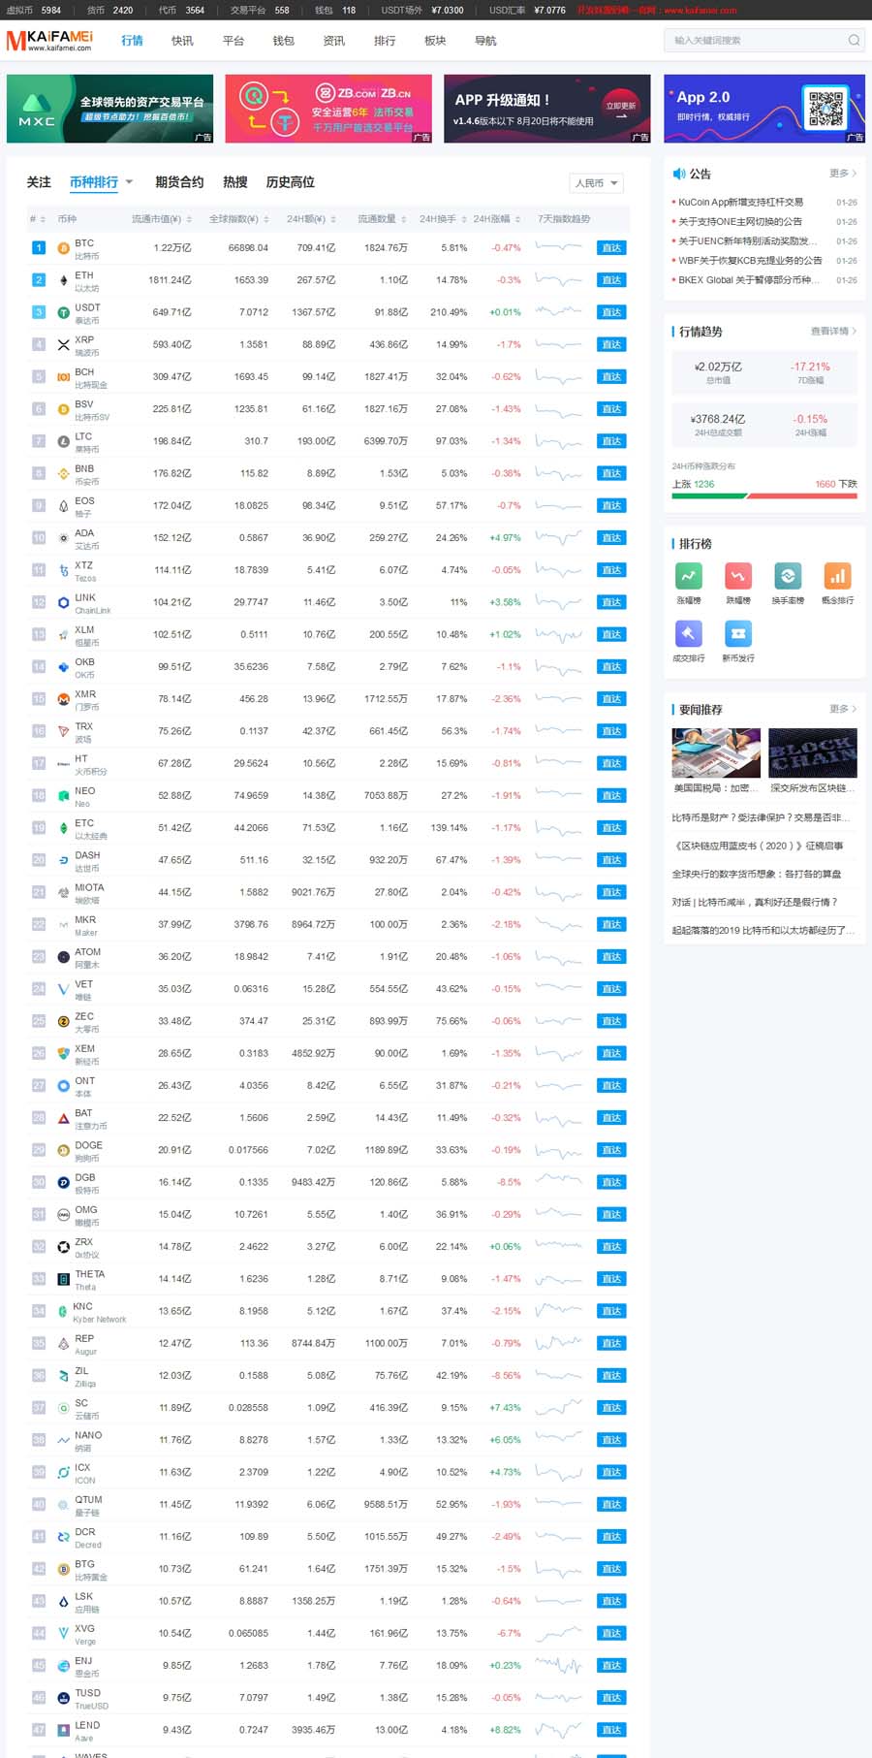Switch to the 期货合约 tab
The height and width of the screenshot is (1758, 872).
179,182
